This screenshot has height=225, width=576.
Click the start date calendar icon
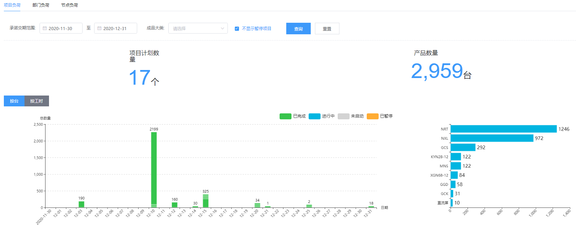click(45, 28)
